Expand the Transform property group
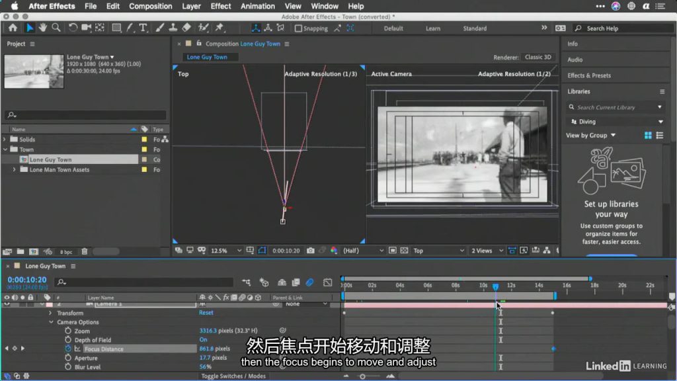 pos(50,313)
